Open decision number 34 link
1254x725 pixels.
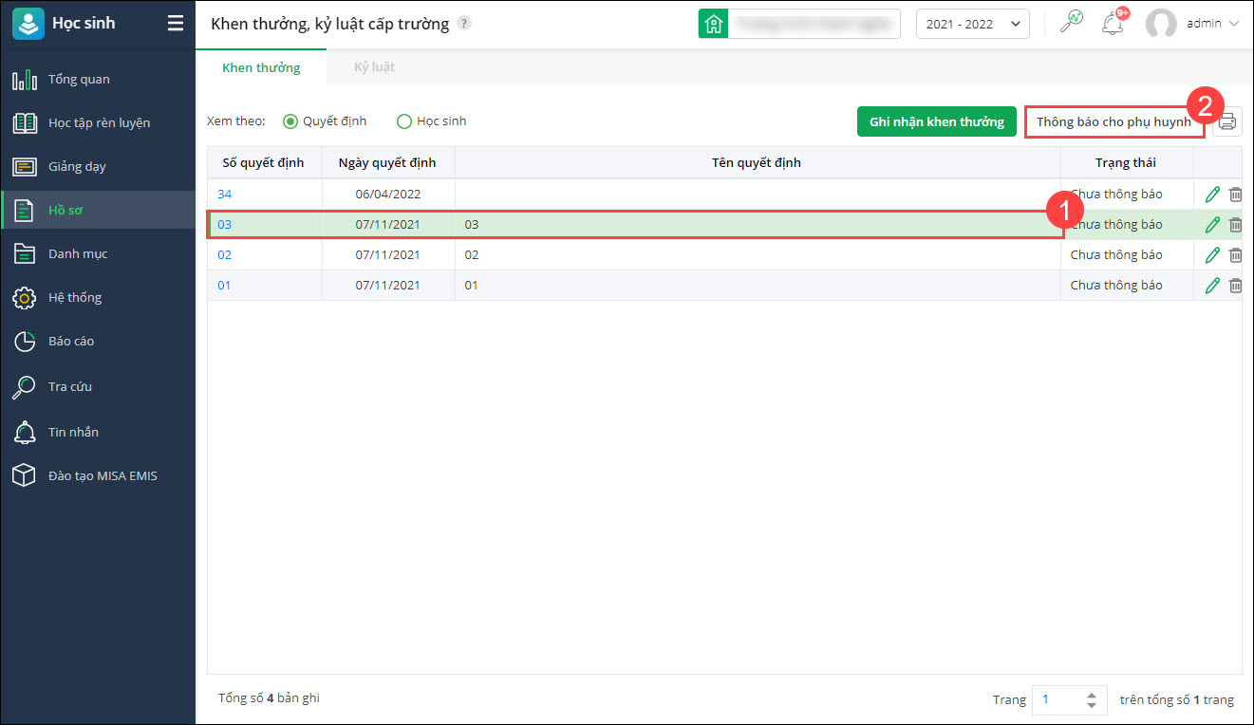224,195
